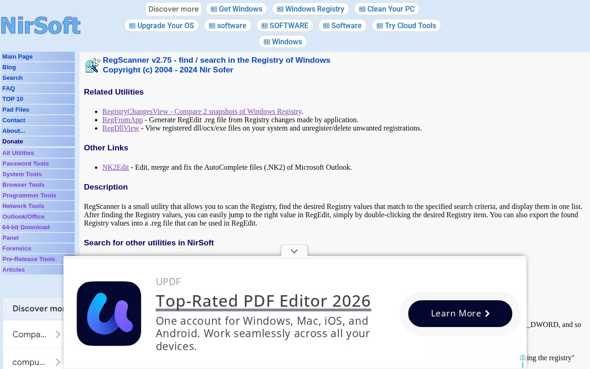This screenshot has width=590, height=369.
Task: Click the NirSoft logo
Action: [41, 25]
